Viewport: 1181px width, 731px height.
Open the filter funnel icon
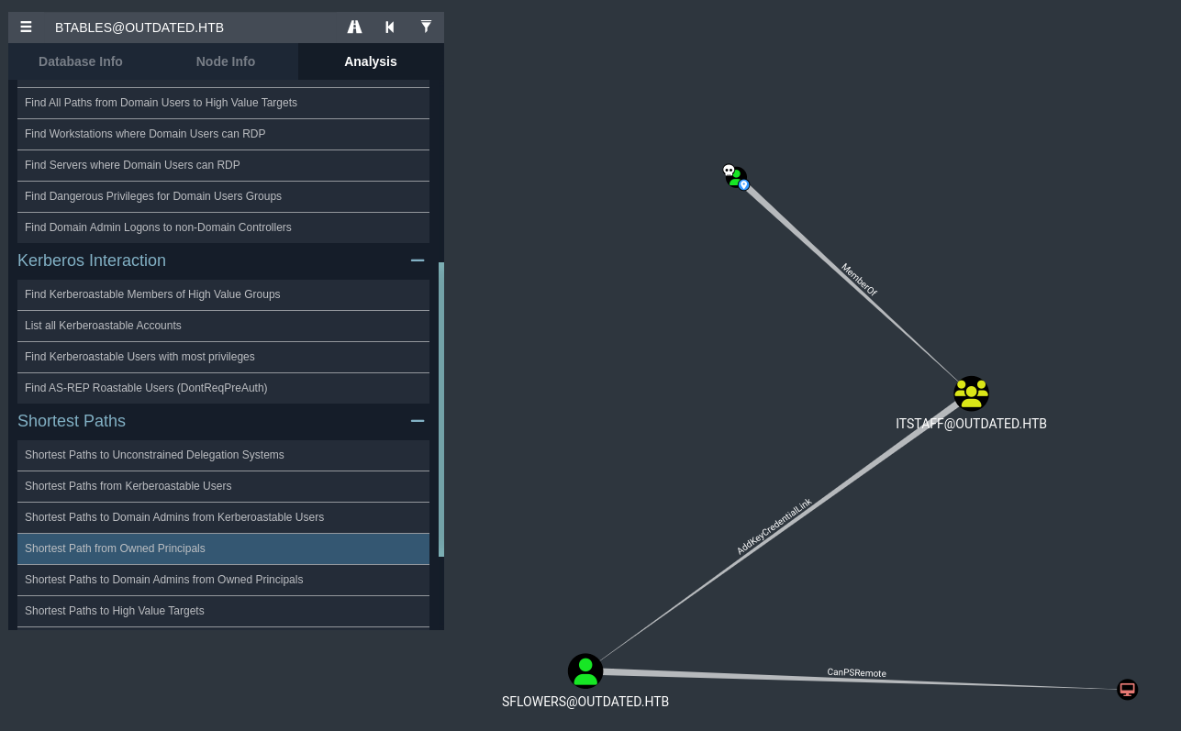(x=426, y=28)
